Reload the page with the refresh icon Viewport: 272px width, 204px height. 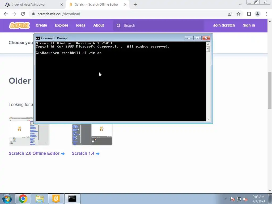coord(23,14)
